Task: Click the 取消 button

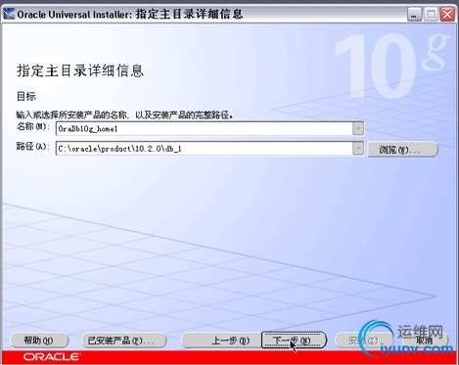Action: pos(425,341)
